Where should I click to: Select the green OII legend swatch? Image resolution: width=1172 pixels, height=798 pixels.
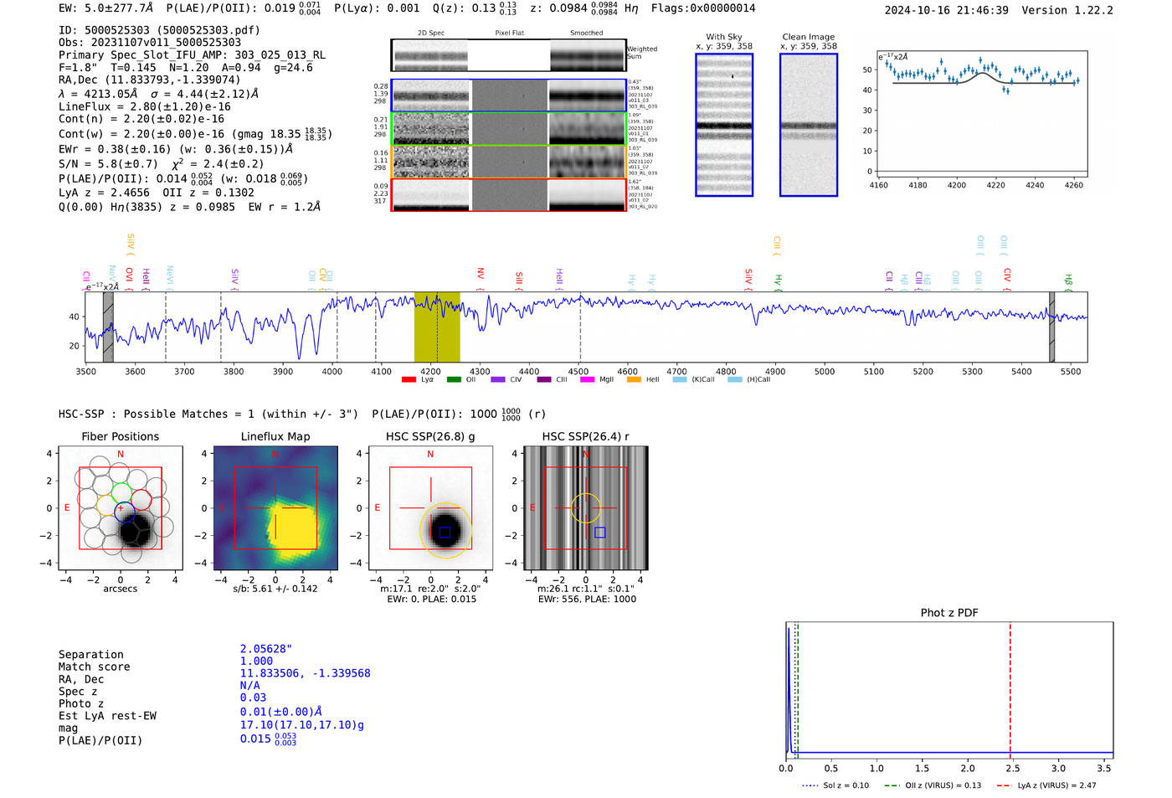click(454, 380)
